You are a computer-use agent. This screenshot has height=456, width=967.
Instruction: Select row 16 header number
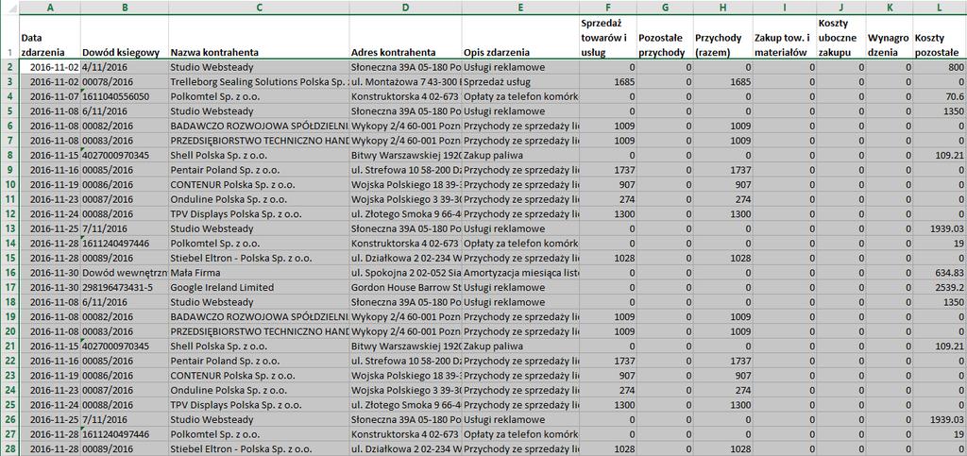pyautogui.click(x=9, y=272)
